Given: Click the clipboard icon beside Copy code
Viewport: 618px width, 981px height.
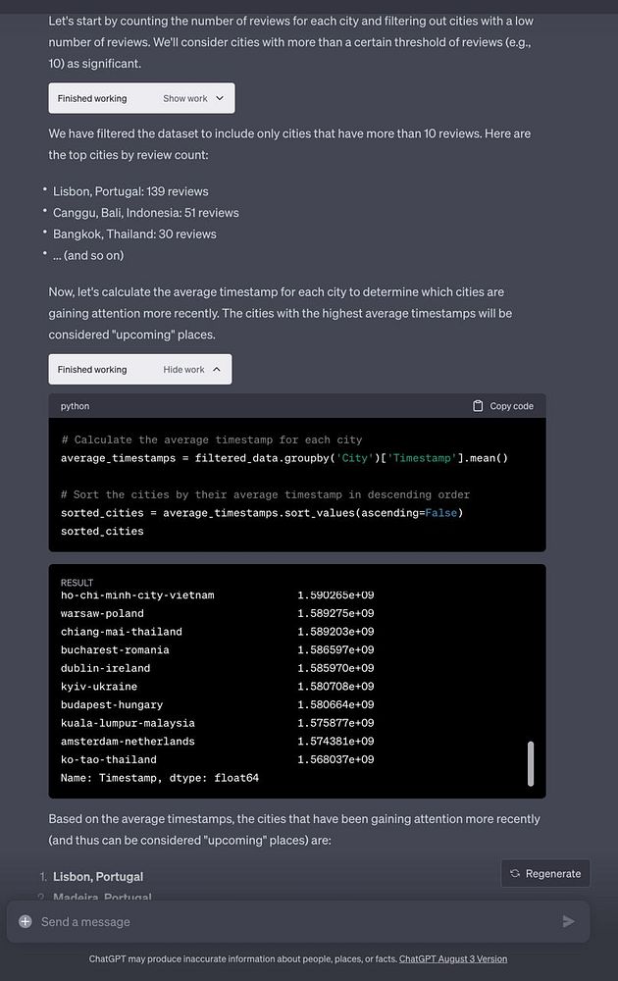Looking at the screenshot, I should pos(478,406).
